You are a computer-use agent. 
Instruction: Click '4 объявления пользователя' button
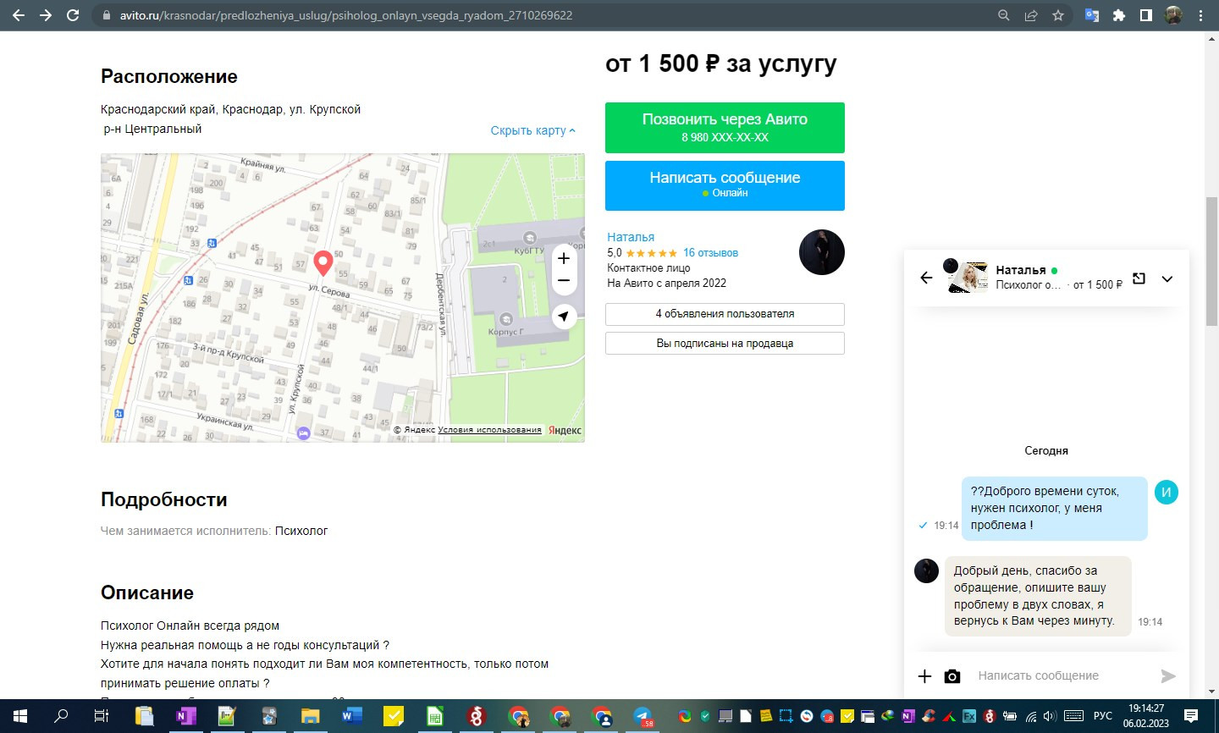tap(725, 314)
